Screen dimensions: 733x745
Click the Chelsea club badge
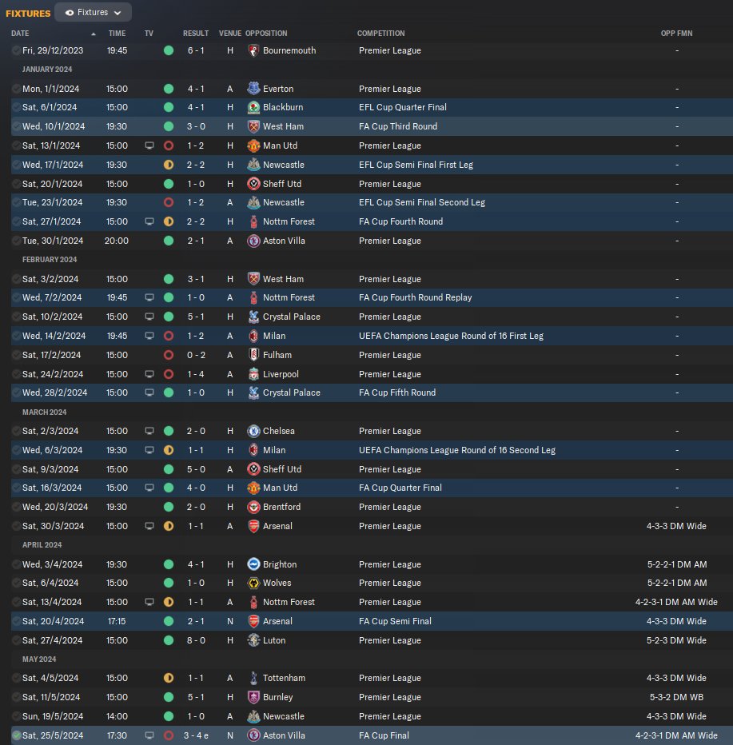[253, 431]
